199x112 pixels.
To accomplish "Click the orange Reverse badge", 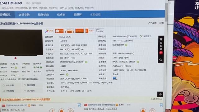I will tap(80, 31).
